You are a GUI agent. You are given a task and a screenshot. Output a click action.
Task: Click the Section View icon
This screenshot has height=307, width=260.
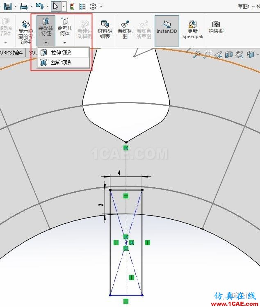coord(229,55)
